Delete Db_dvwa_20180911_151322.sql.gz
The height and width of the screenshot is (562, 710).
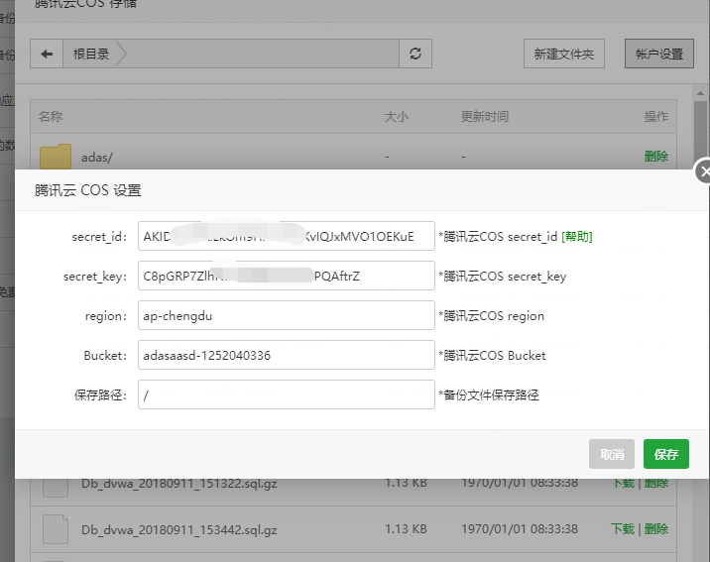(x=656, y=484)
